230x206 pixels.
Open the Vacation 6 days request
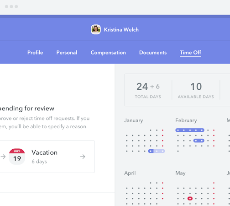tap(47, 157)
